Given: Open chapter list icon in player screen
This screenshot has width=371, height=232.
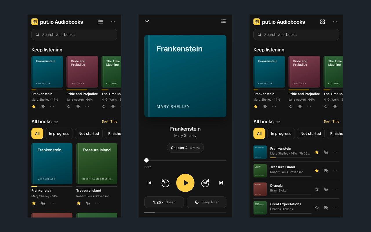Looking at the screenshot, I should [x=223, y=21].
